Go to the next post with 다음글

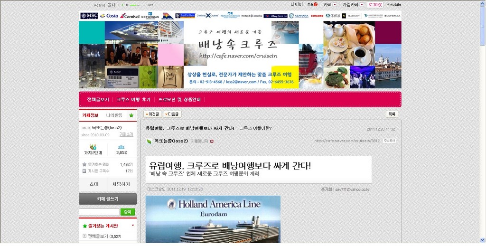(x=172, y=114)
